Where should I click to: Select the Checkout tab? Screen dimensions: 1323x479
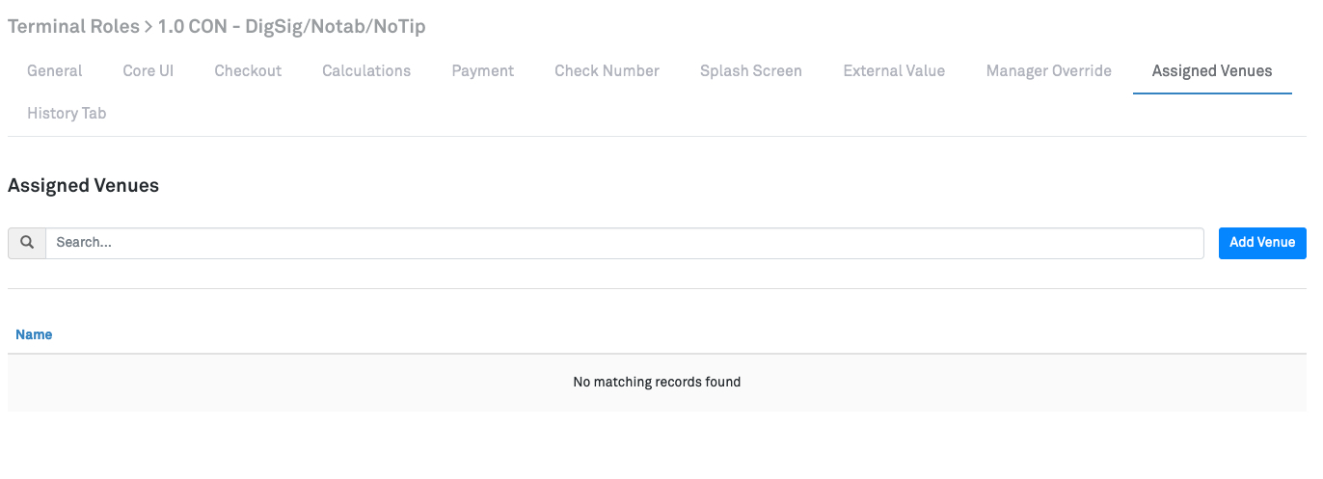[x=248, y=70]
